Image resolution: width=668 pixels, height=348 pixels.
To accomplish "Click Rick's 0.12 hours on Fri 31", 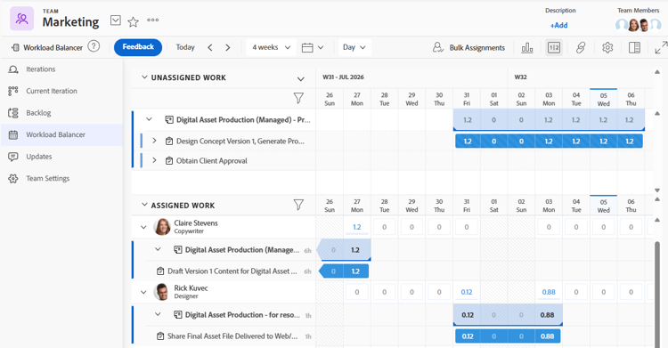I will pyautogui.click(x=467, y=292).
